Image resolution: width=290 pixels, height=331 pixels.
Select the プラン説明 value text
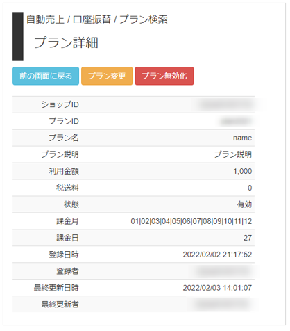click(x=233, y=154)
